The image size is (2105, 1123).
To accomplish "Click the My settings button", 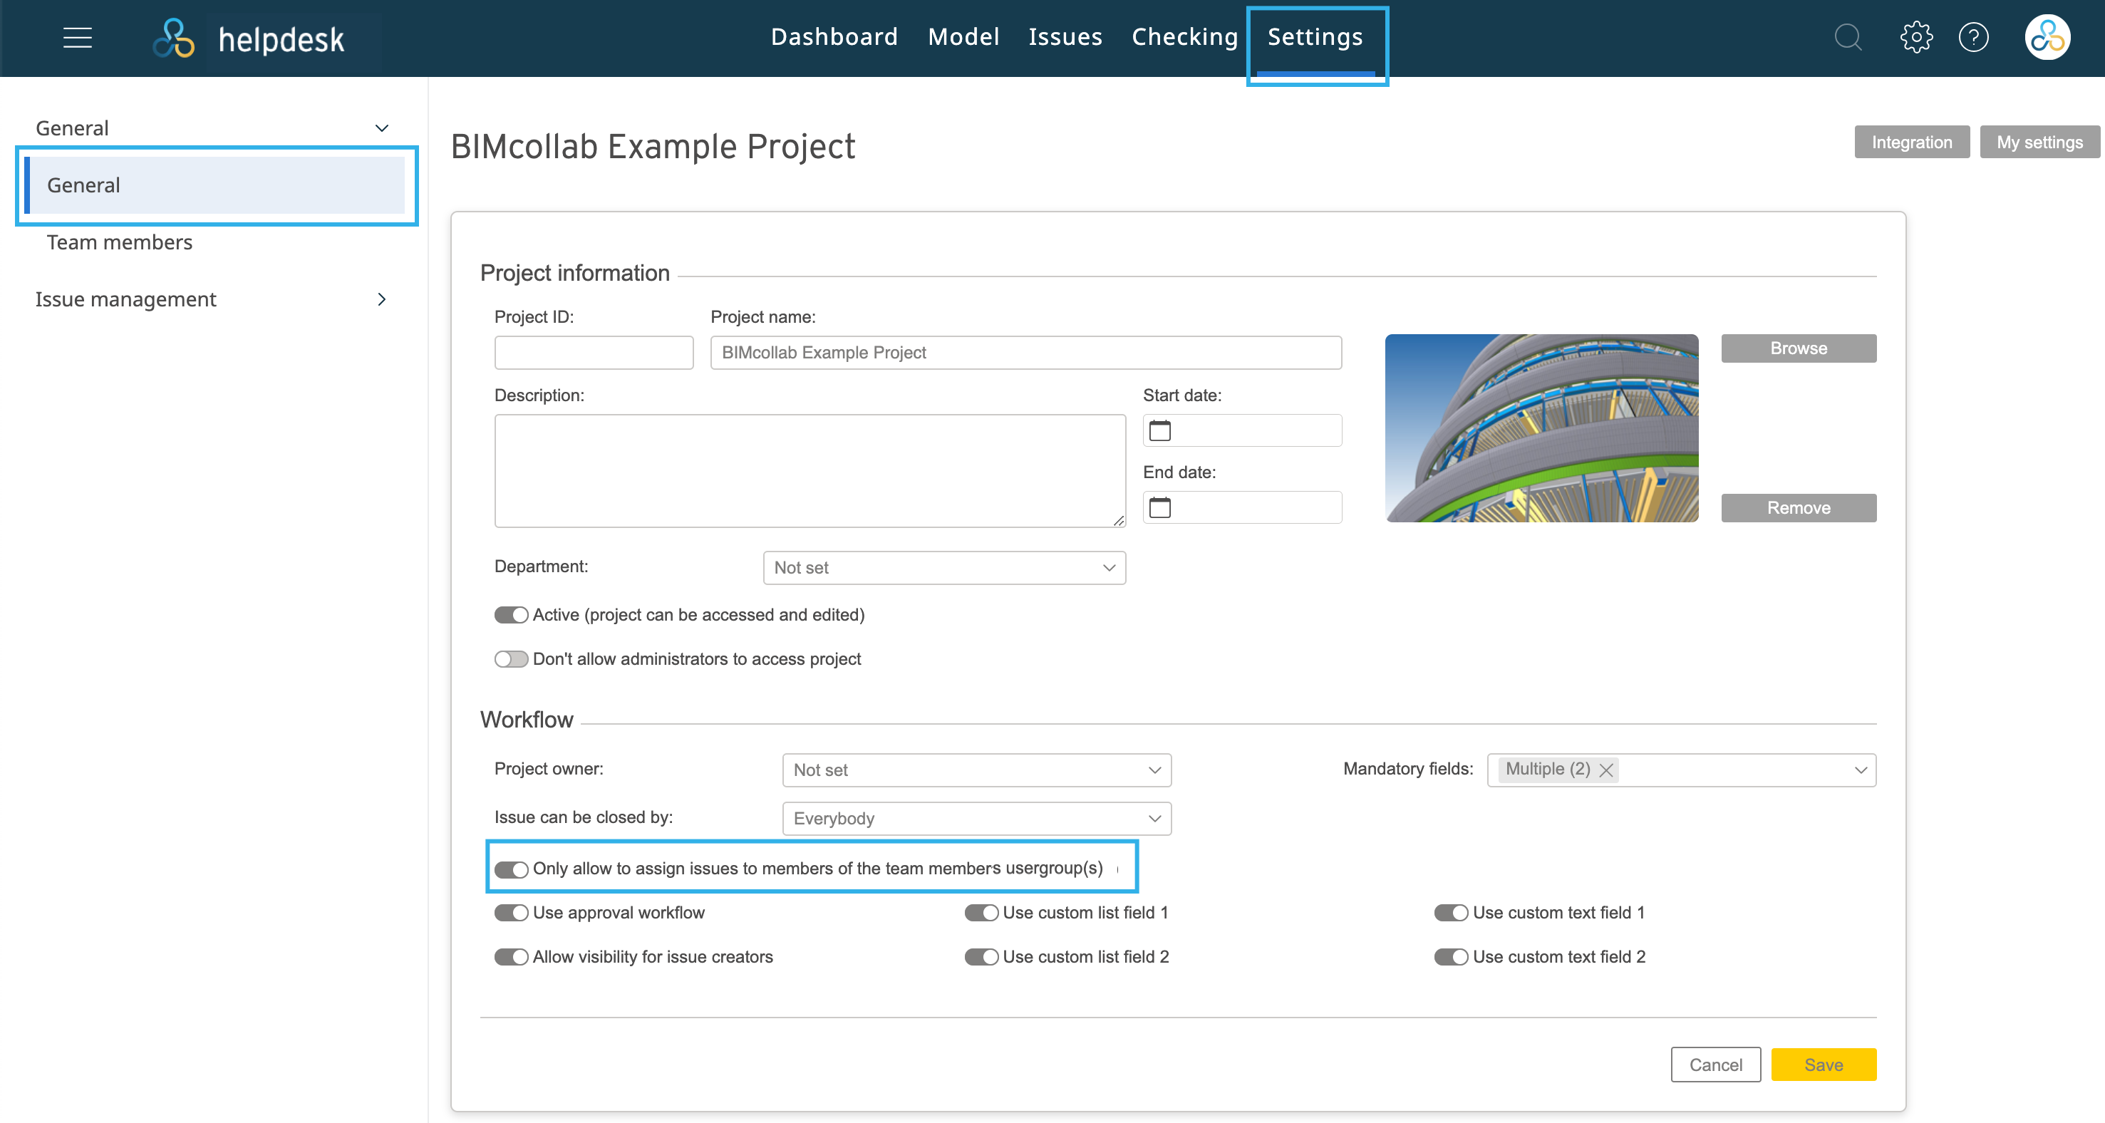I will tap(2039, 143).
